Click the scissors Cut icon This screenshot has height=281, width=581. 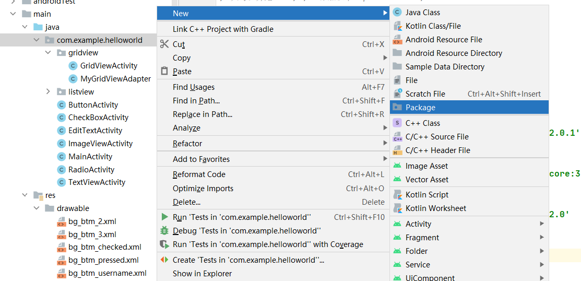(164, 44)
